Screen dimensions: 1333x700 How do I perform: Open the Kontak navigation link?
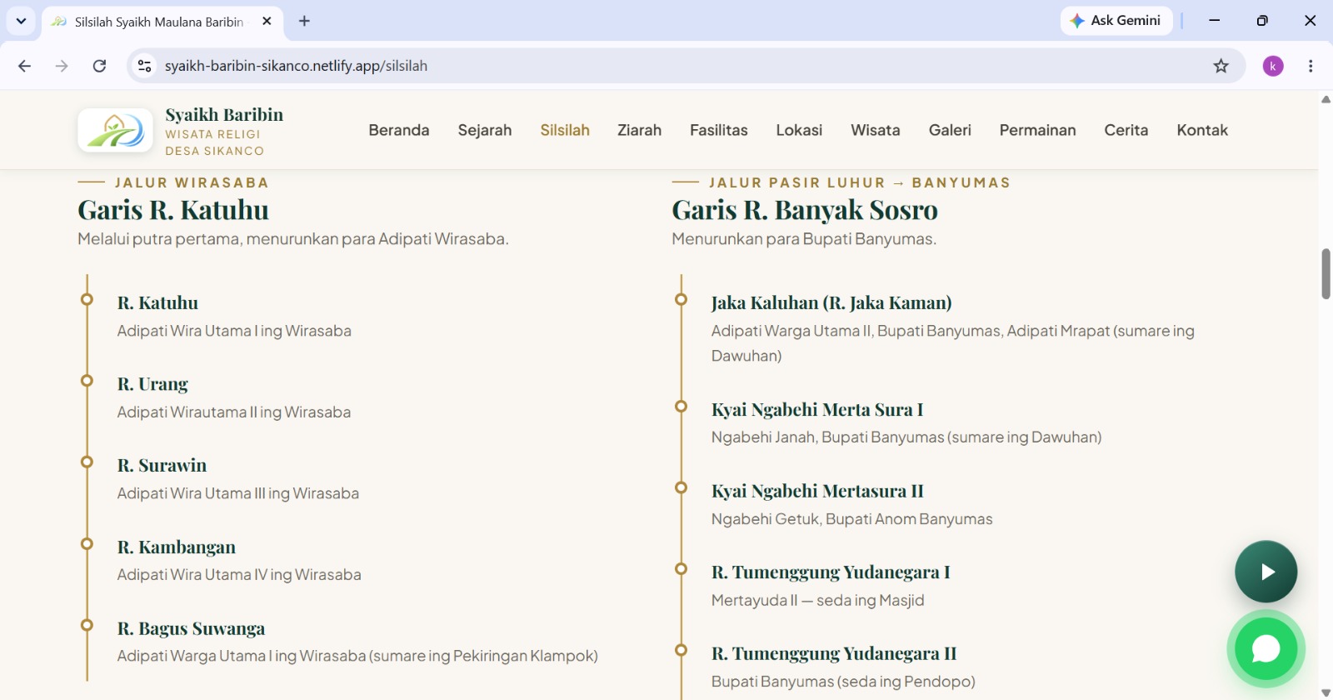(x=1202, y=130)
